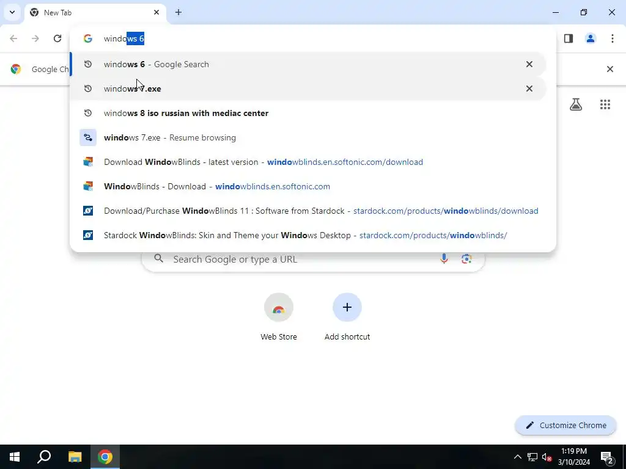Open windowblinds.en.softonic.com link
The width and height of the screenshot is (626, 469).
[273, 187]
